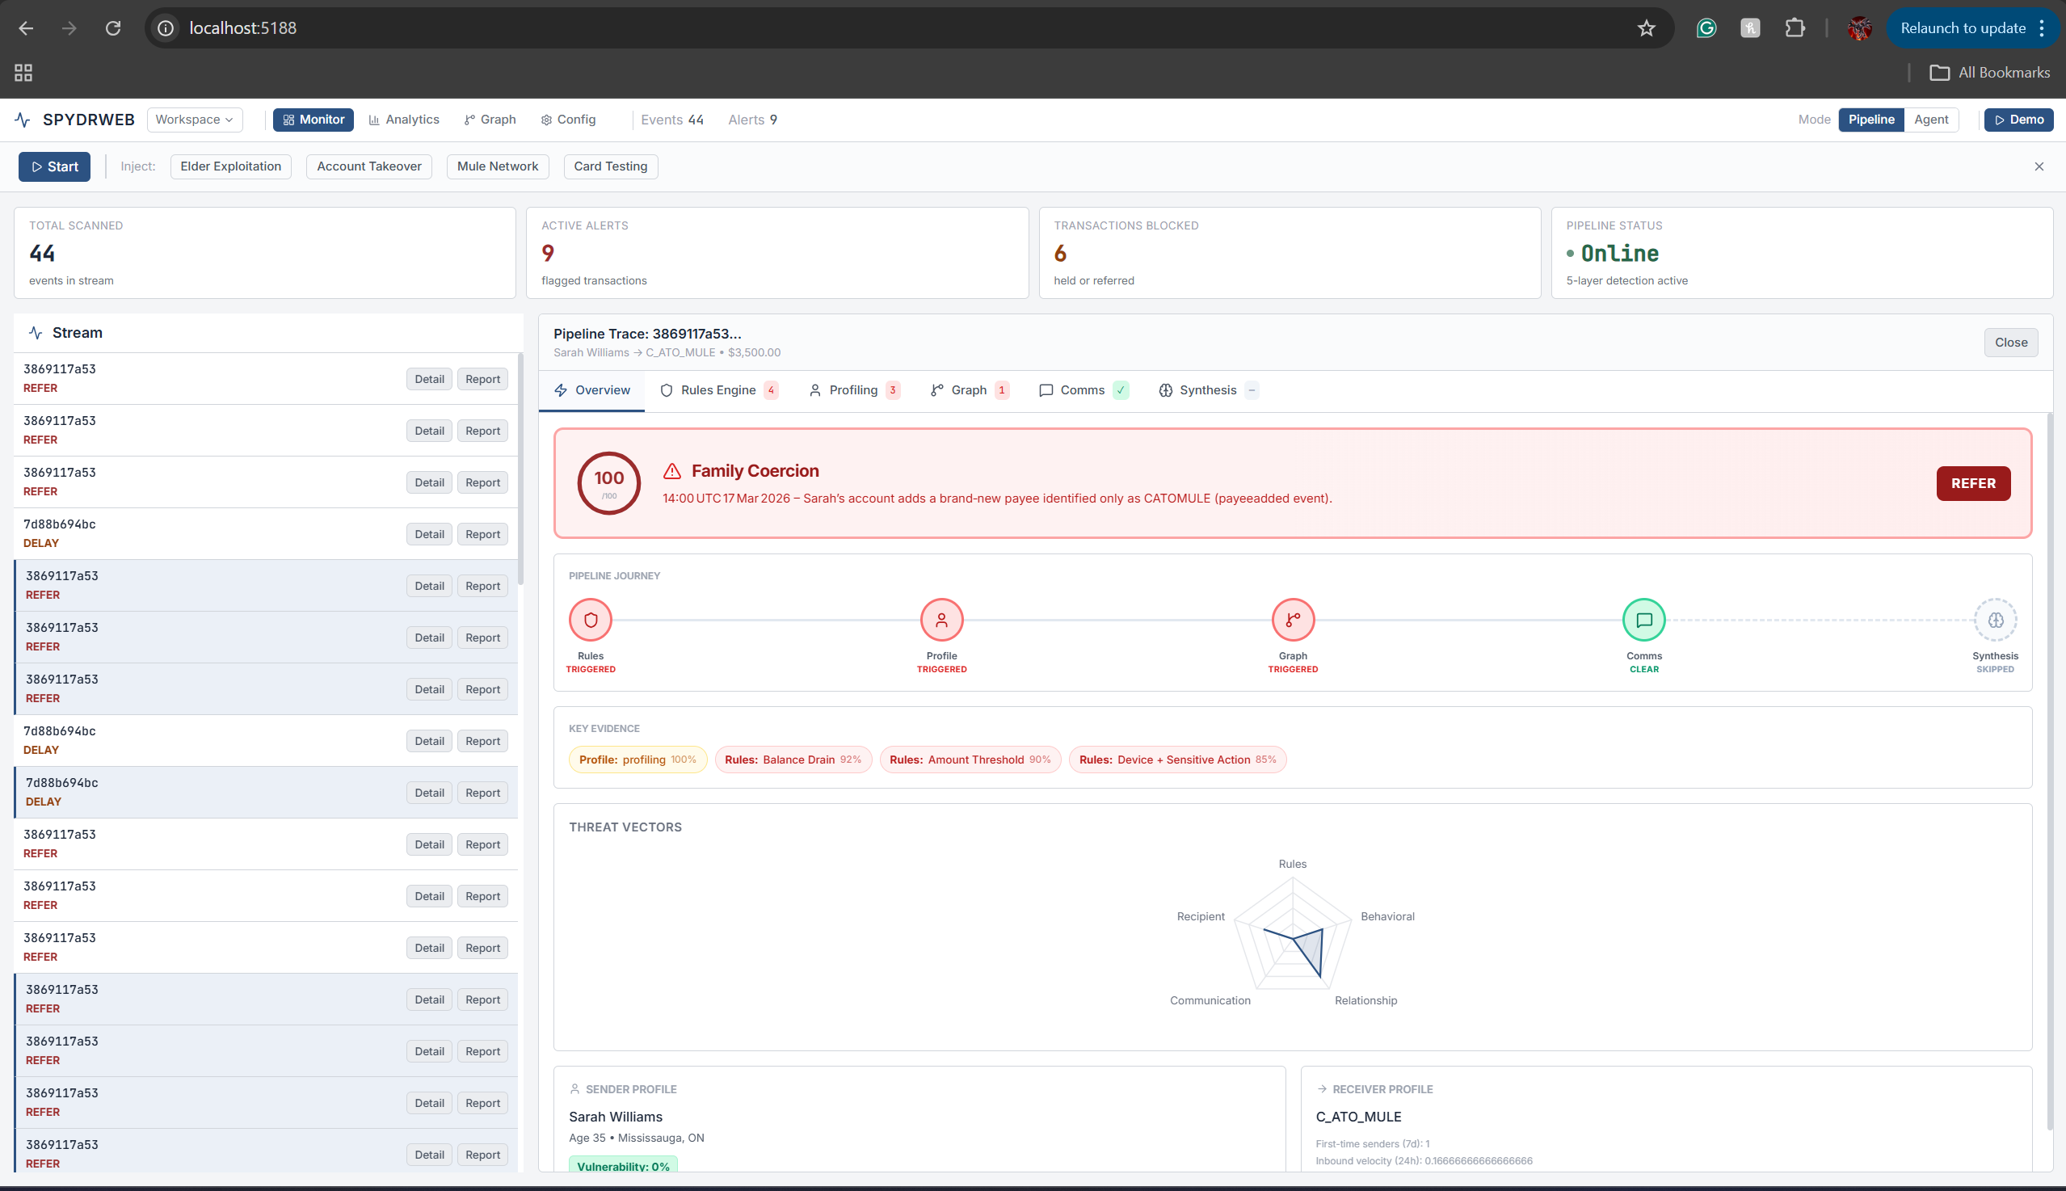Click the Rules shield icon in Pipeline Journey
This screenshot has height=1191, width=2066.
591,620
